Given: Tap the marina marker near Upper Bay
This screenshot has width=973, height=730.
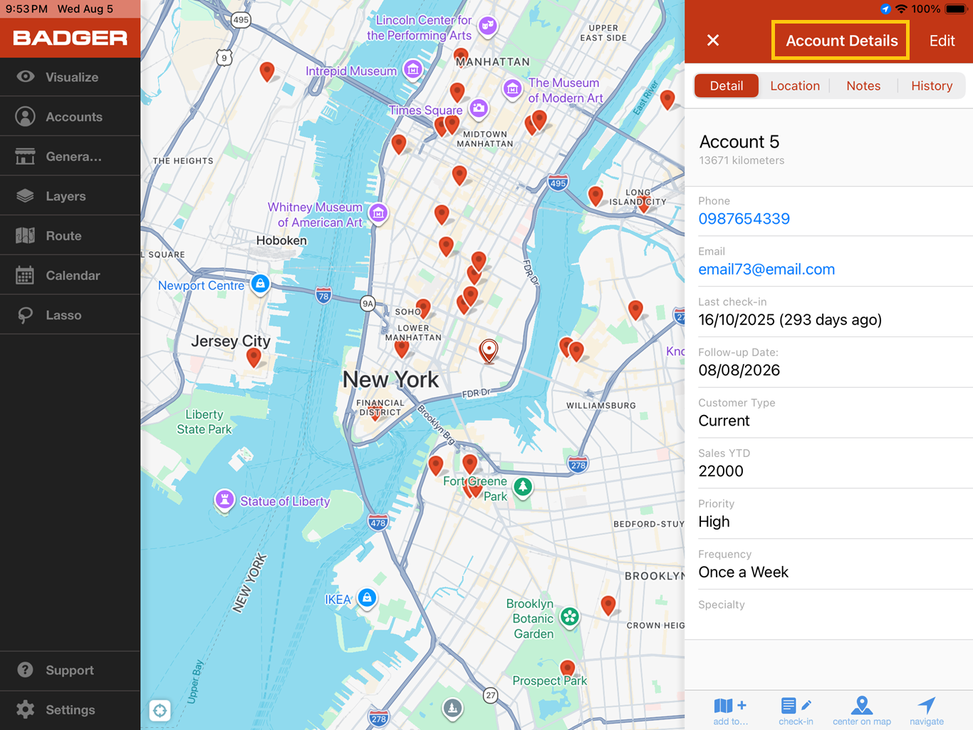Looking at the screenshot, I should [452, 707].
